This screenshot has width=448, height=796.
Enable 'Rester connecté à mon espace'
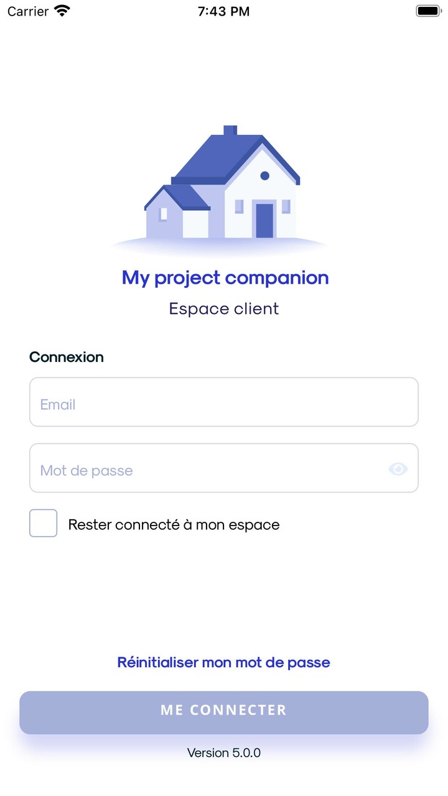[x=42, y=523]
